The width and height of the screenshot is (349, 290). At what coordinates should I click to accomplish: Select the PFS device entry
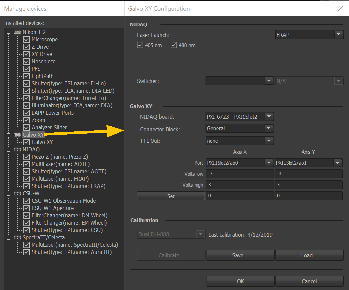(x=36, y=69)
